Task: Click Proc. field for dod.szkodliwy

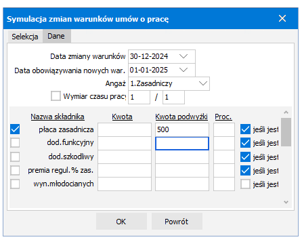Action: tap(224, 157)
